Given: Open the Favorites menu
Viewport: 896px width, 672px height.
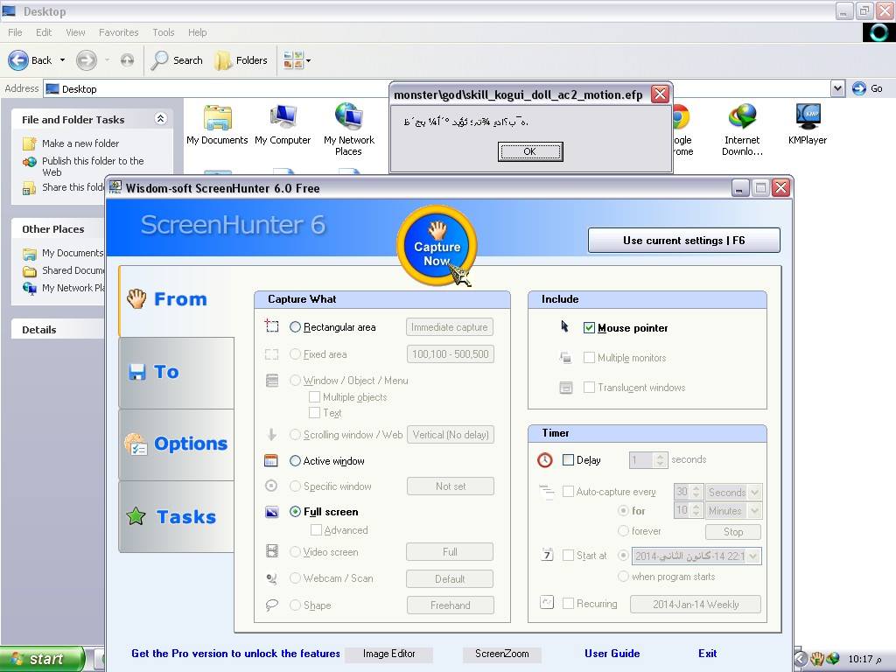Looking at the screenshot, I should click(x=118, y=32).
